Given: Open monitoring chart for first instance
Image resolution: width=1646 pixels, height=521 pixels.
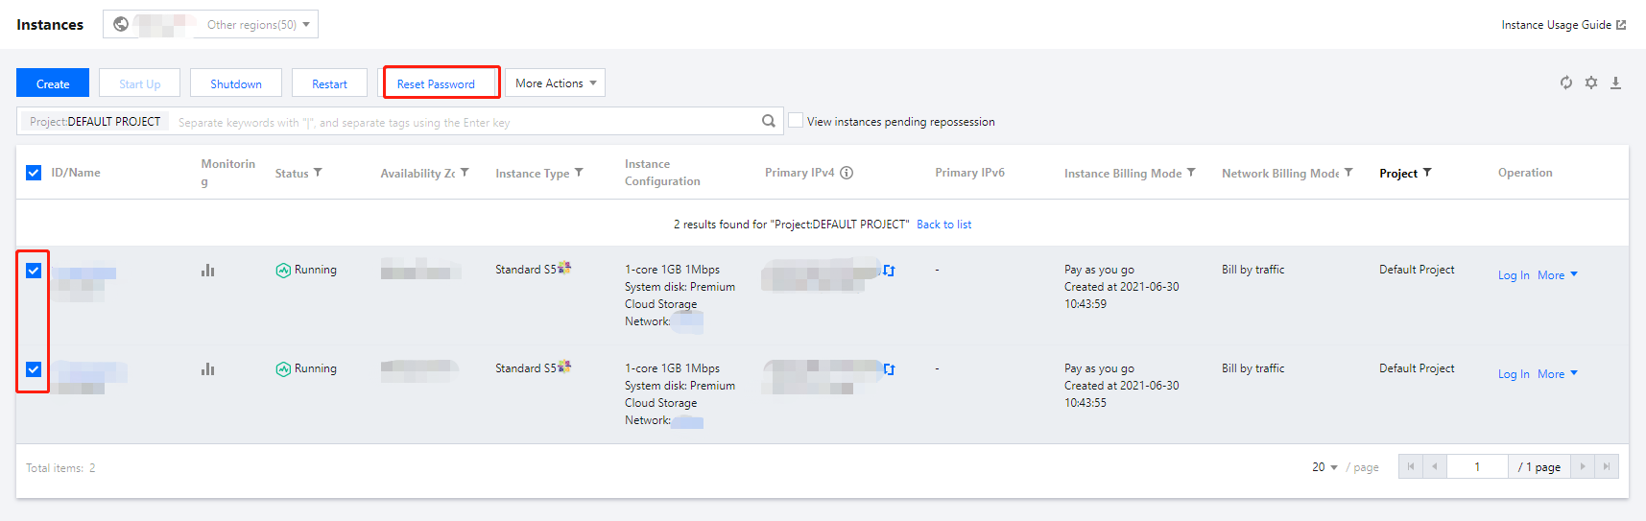Looking at the screenshot, I should pyautogui.click(x=207, y=271).
